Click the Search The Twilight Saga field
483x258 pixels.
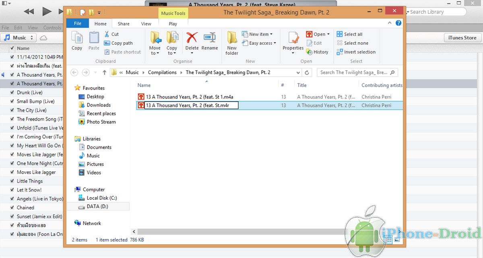[x=357, y=73]
